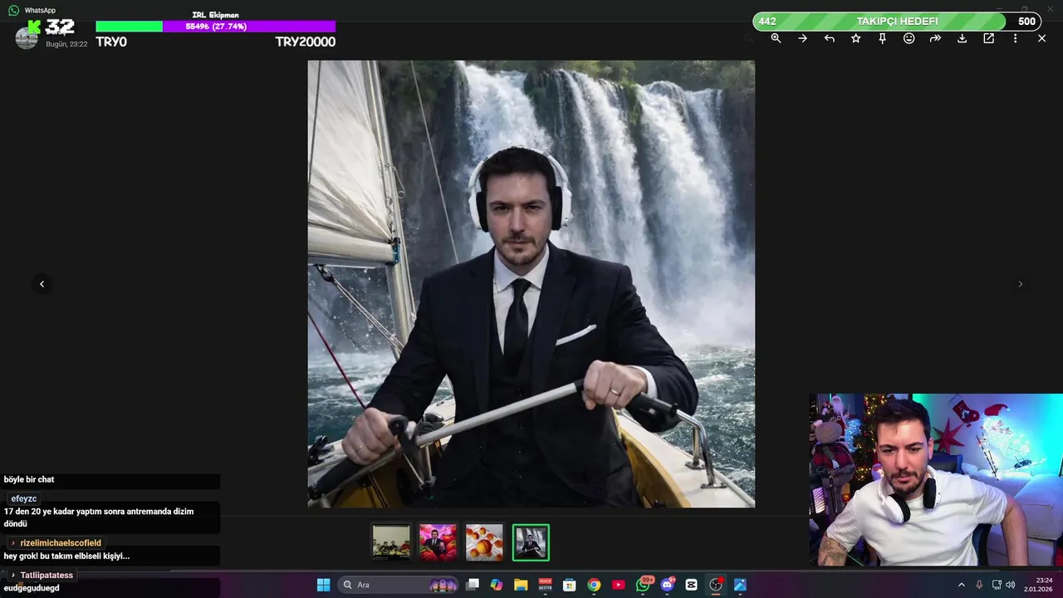Forward this photo with double-arrow icon
The width and height of the screenshot is (1063, 598).
coord(935,38)
